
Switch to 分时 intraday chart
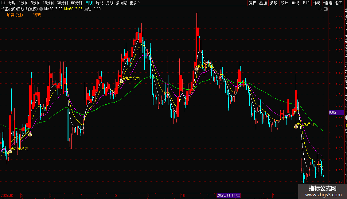(x=12, y=3)
